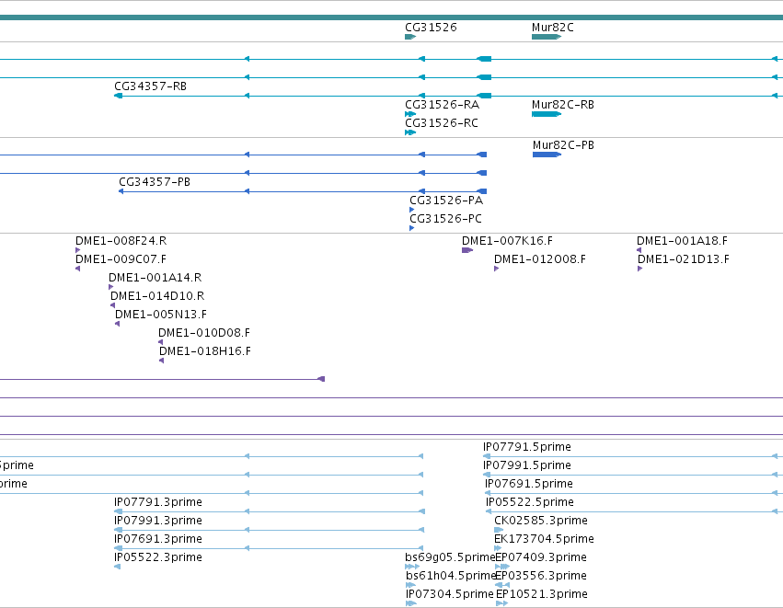Click the CG31526-RA transcript label
Viewport: 783px width, 608px height.
[442, 104]
